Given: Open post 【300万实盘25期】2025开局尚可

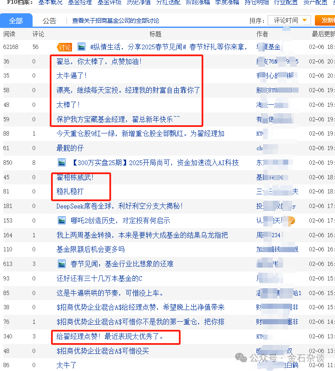Looking at the screenshot, I should [155, 163].
